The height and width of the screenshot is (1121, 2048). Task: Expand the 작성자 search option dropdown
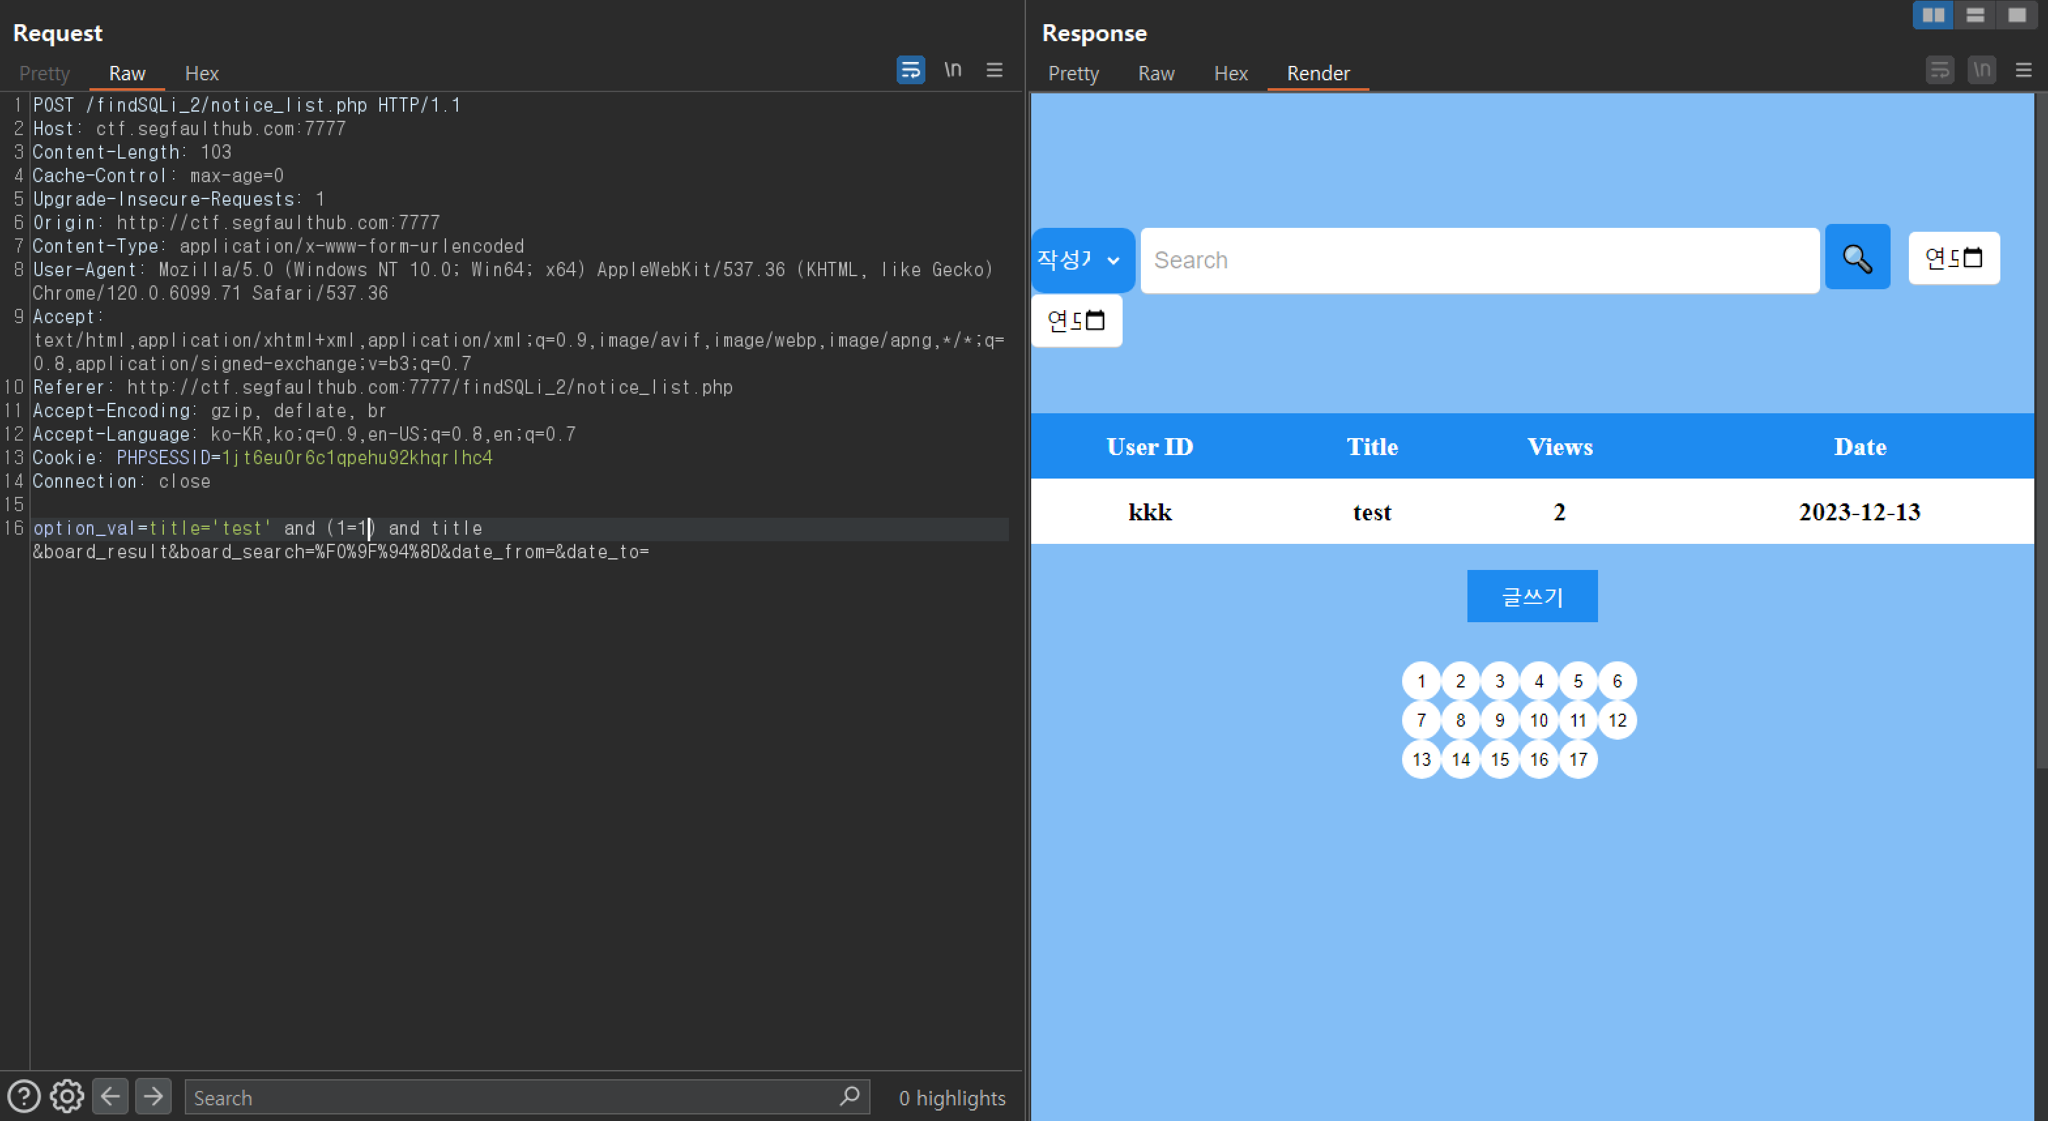[x=1082, y=260]
